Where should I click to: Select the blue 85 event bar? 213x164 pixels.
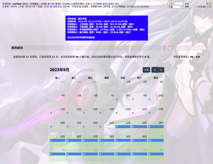pyautogui.click(x=139, y=154)
